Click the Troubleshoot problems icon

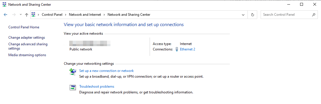tap(73, 88)
